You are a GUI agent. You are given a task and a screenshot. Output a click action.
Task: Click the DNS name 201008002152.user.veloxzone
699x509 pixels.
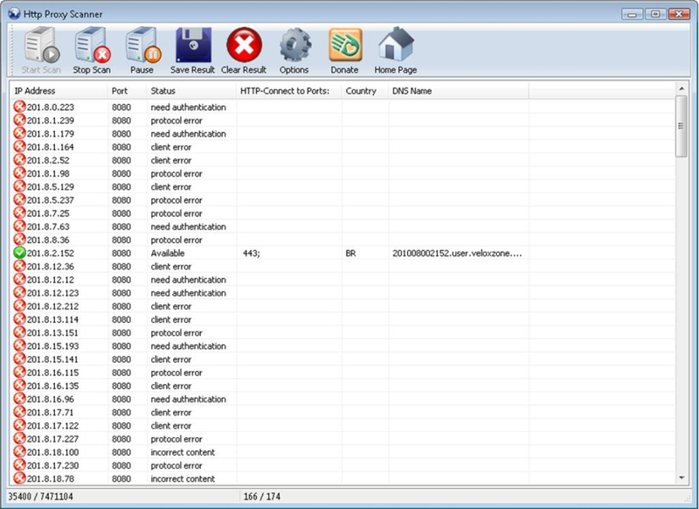coord(457,253)
